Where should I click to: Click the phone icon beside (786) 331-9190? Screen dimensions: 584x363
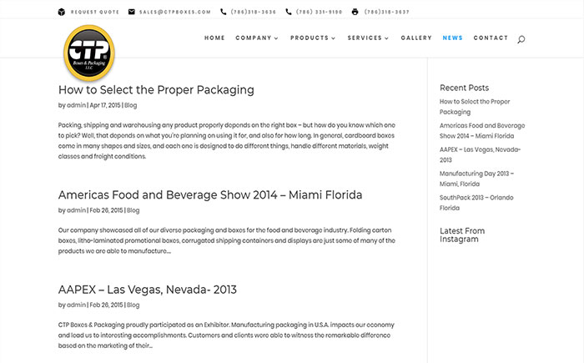289,12
